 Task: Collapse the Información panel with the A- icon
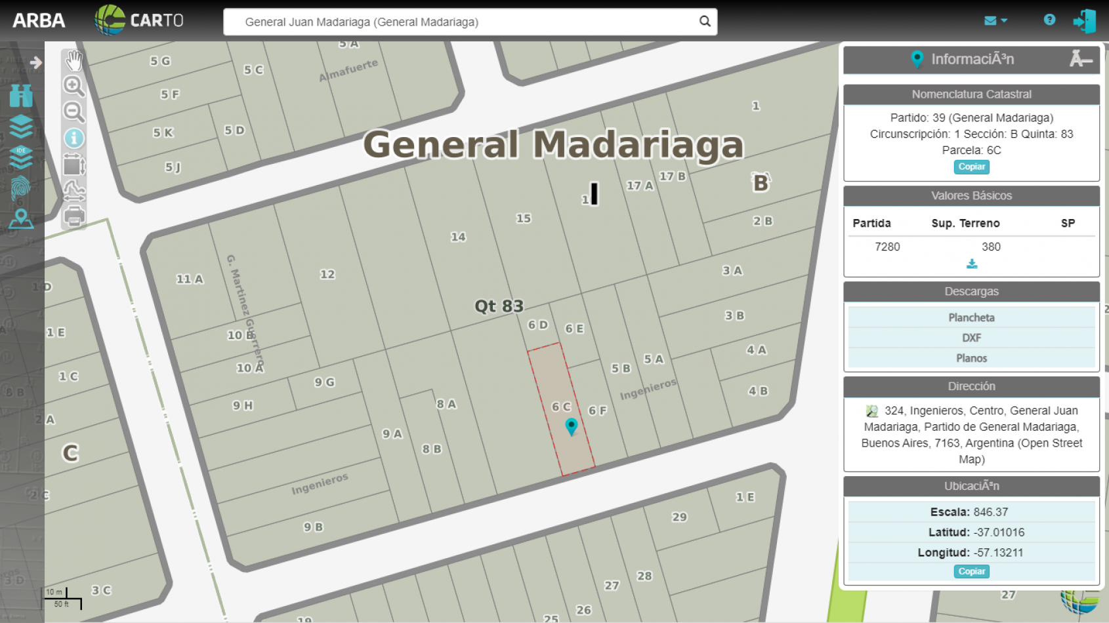(x=1080, y=59)
